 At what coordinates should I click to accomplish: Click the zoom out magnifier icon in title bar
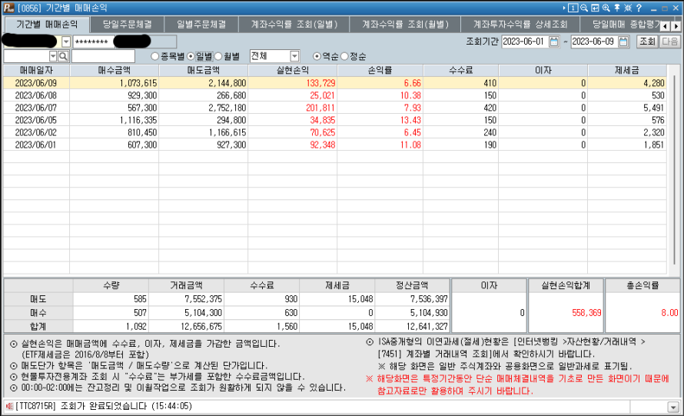[x=585, y=8]
